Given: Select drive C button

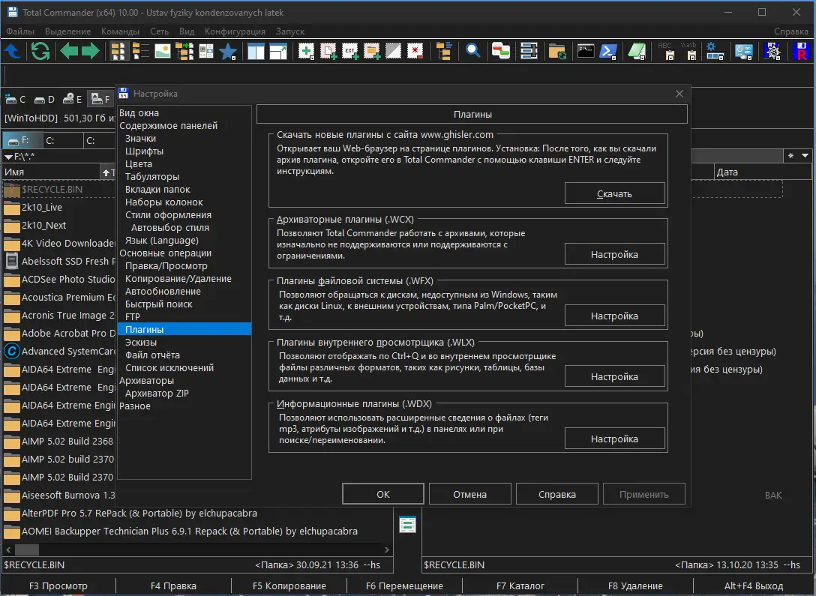Looking at the screenshot, I should click(16, 99).
